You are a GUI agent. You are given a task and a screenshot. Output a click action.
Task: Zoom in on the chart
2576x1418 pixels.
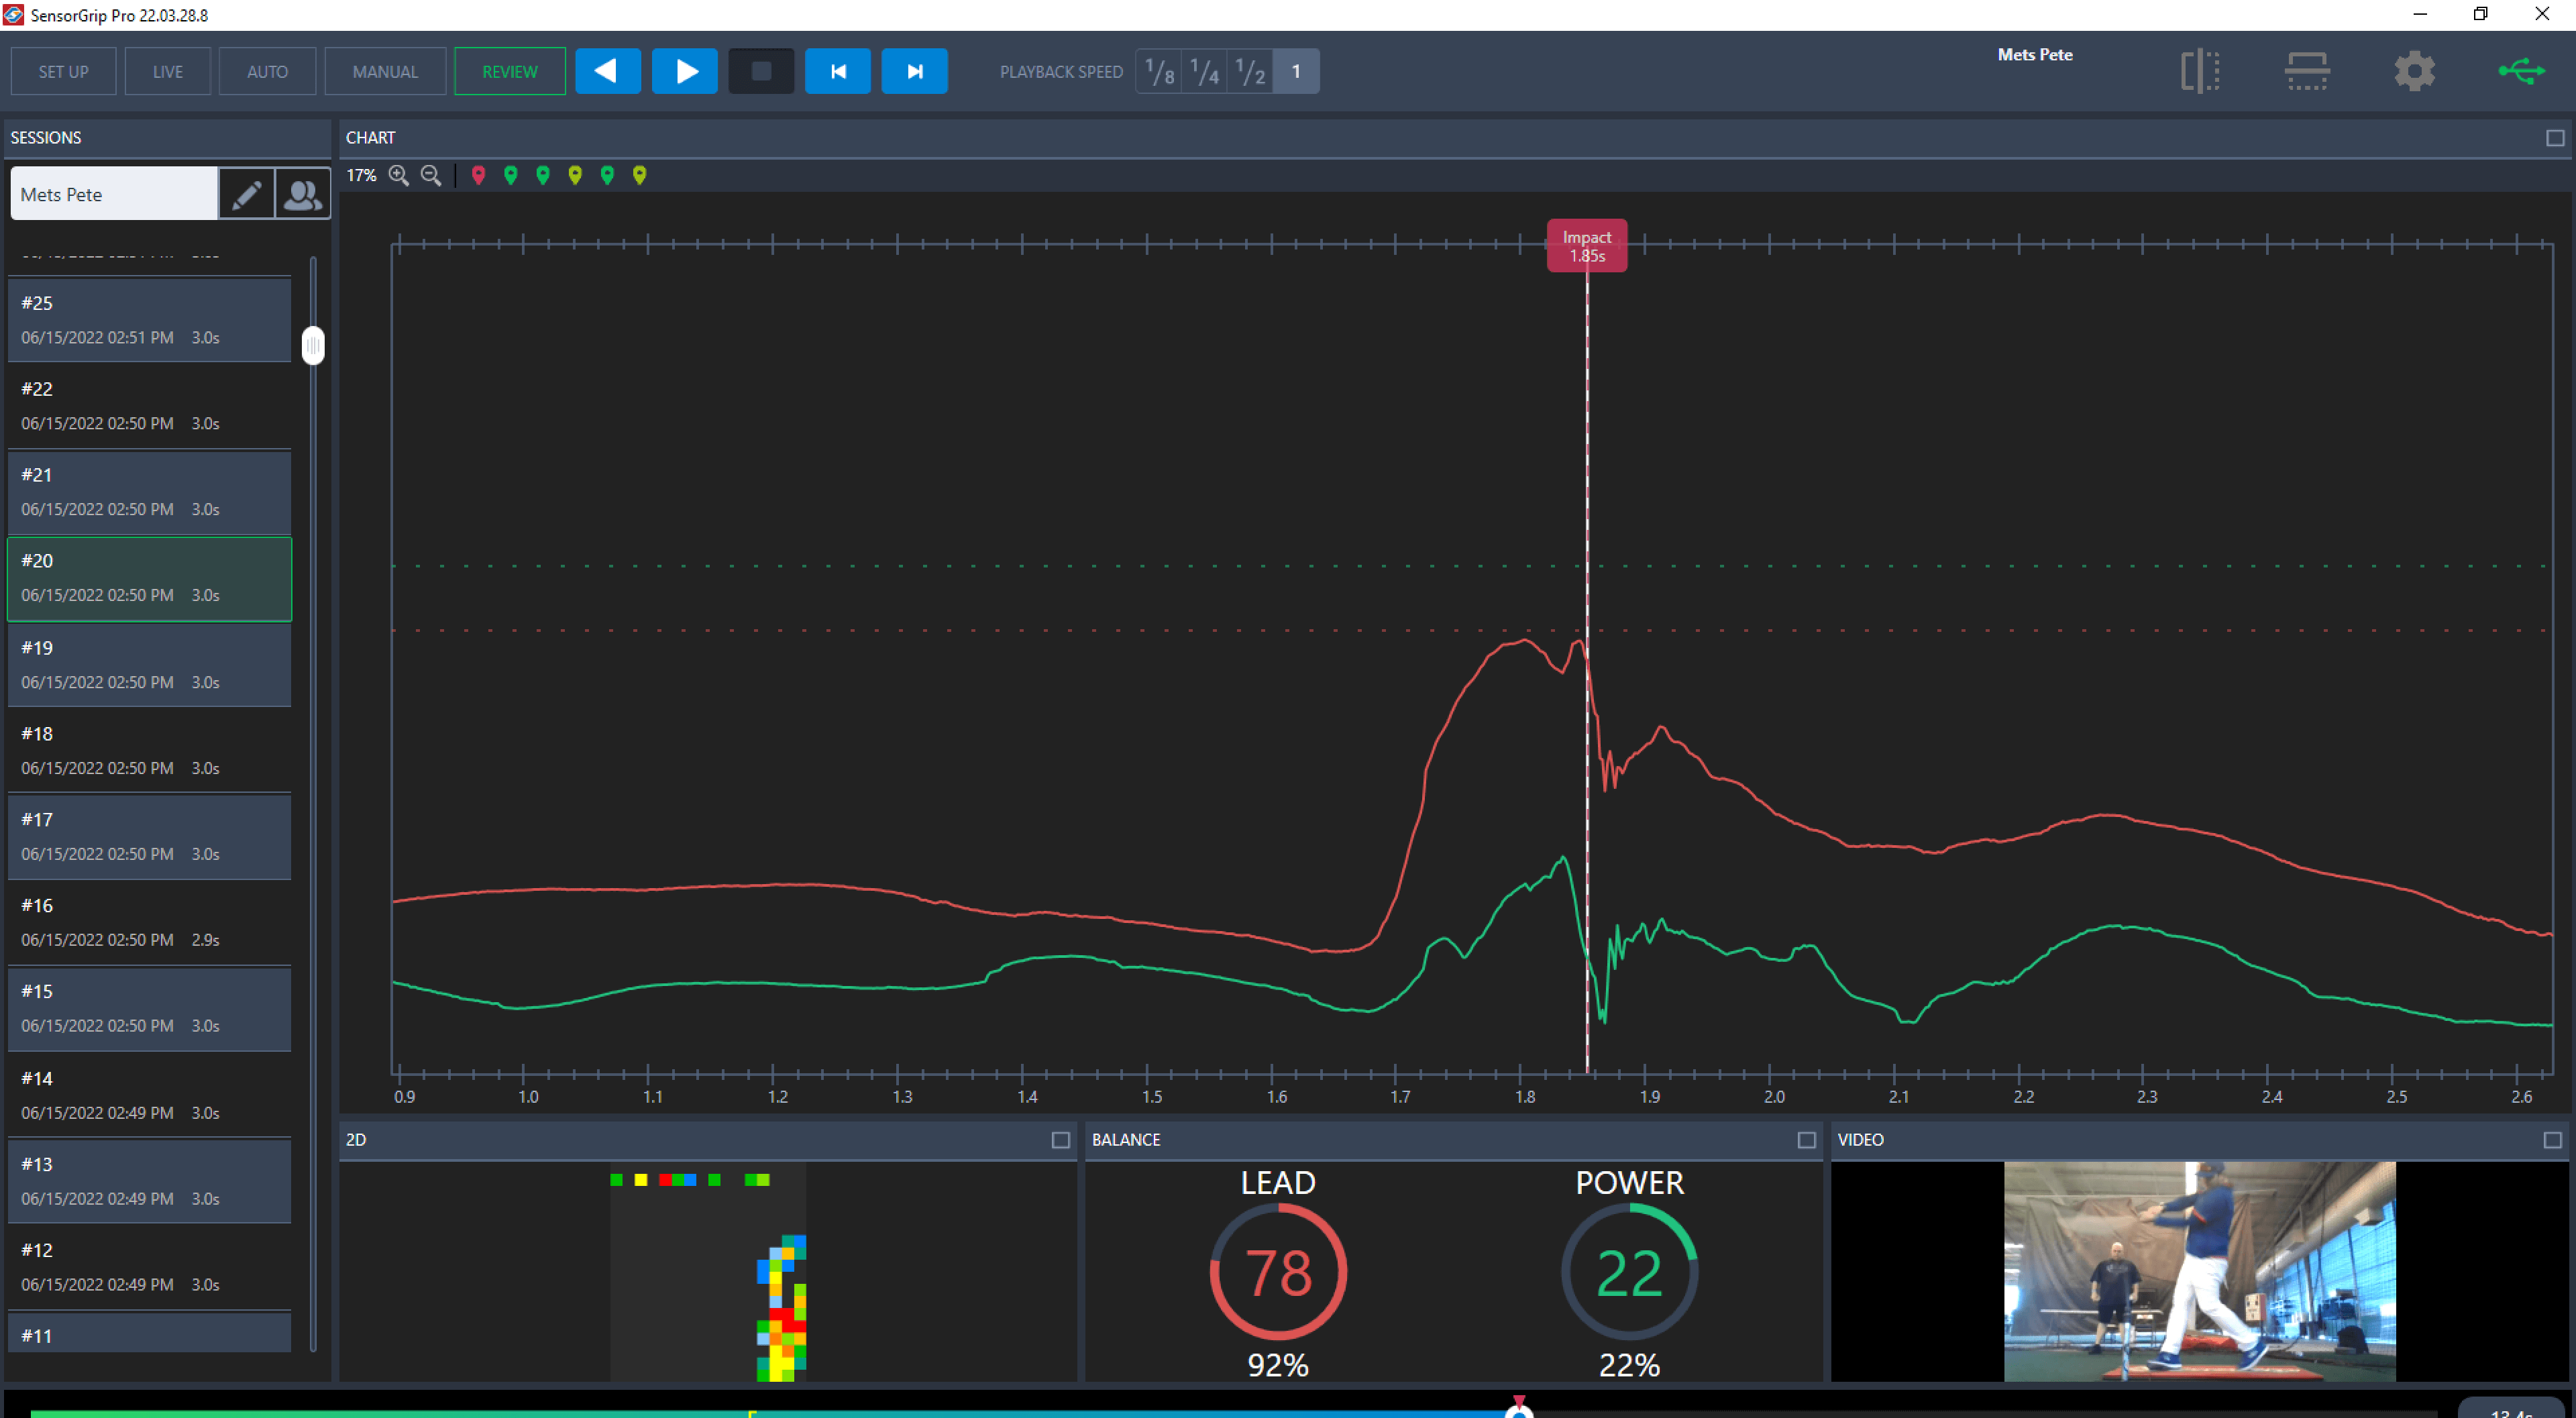(x=398, y=175)
